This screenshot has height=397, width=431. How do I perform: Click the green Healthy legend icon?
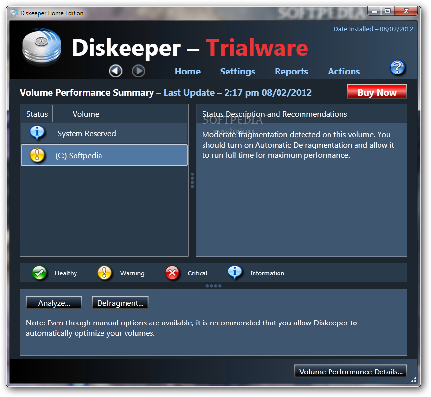pos(40,273)
